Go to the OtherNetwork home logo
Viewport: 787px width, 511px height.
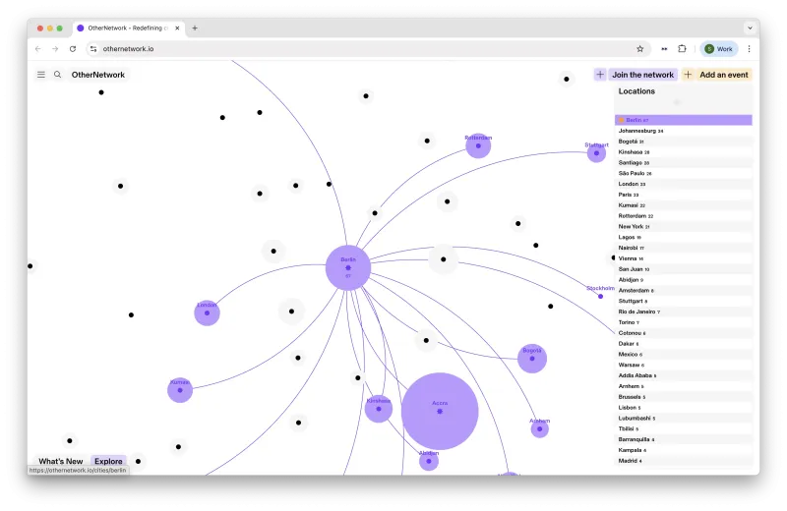coord(97,75)
